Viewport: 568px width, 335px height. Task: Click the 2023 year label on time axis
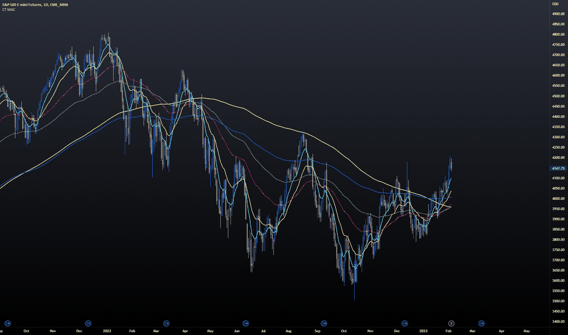(x=423, y=331)
